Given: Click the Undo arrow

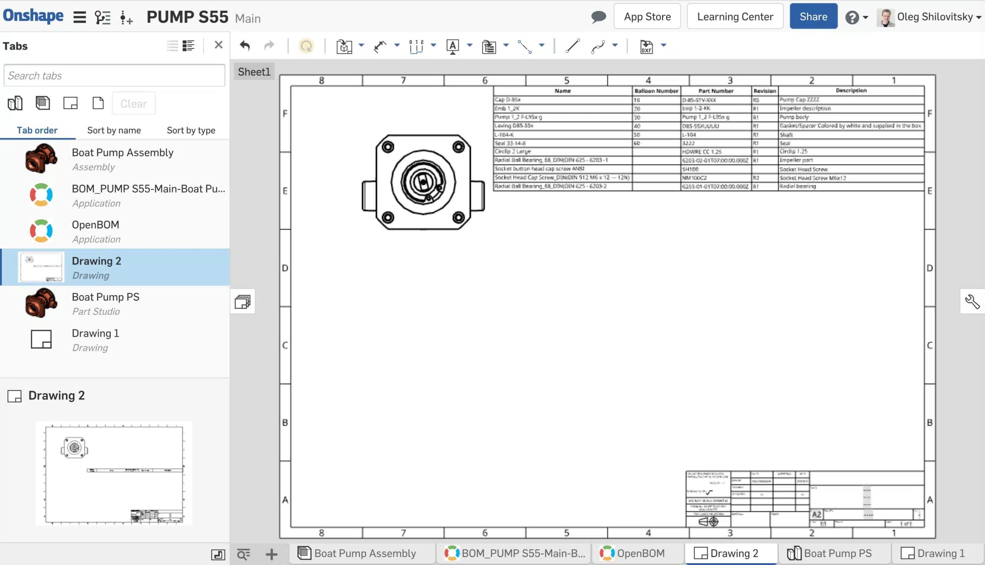Looking at the screenshot, I should point(245,46).
